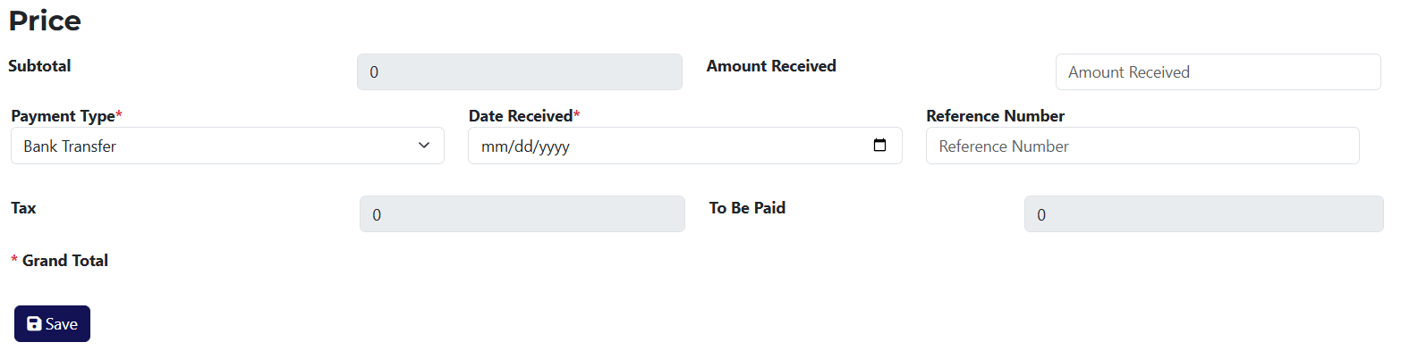The image size is (1401, 359).
Task: Click the Date Received label
Action: tap(521, 116)
